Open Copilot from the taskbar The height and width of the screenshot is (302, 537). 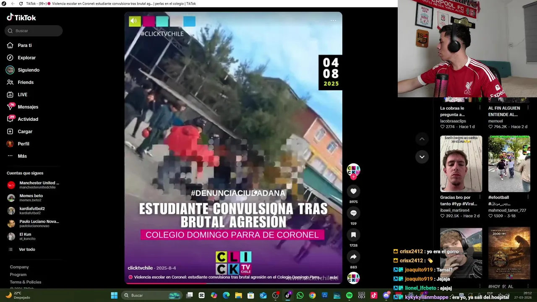pyautogui.click(x=214, y=295)
